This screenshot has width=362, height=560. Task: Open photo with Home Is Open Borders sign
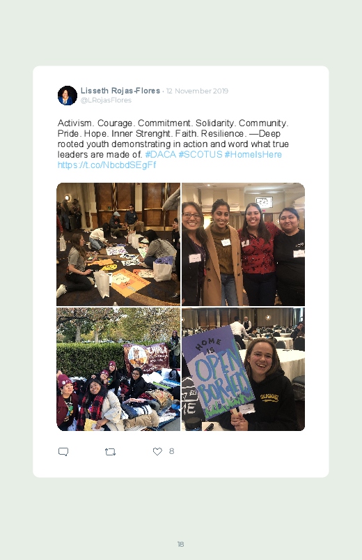[x=243, y=369]
